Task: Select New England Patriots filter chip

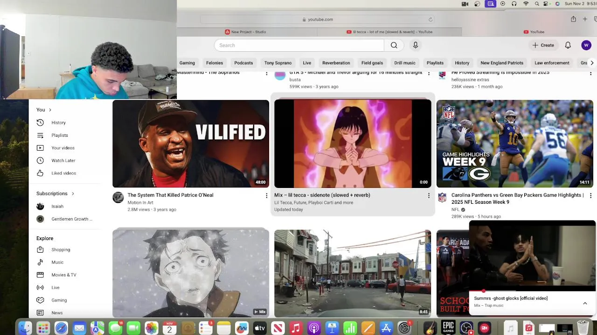Action: (502, 63)
